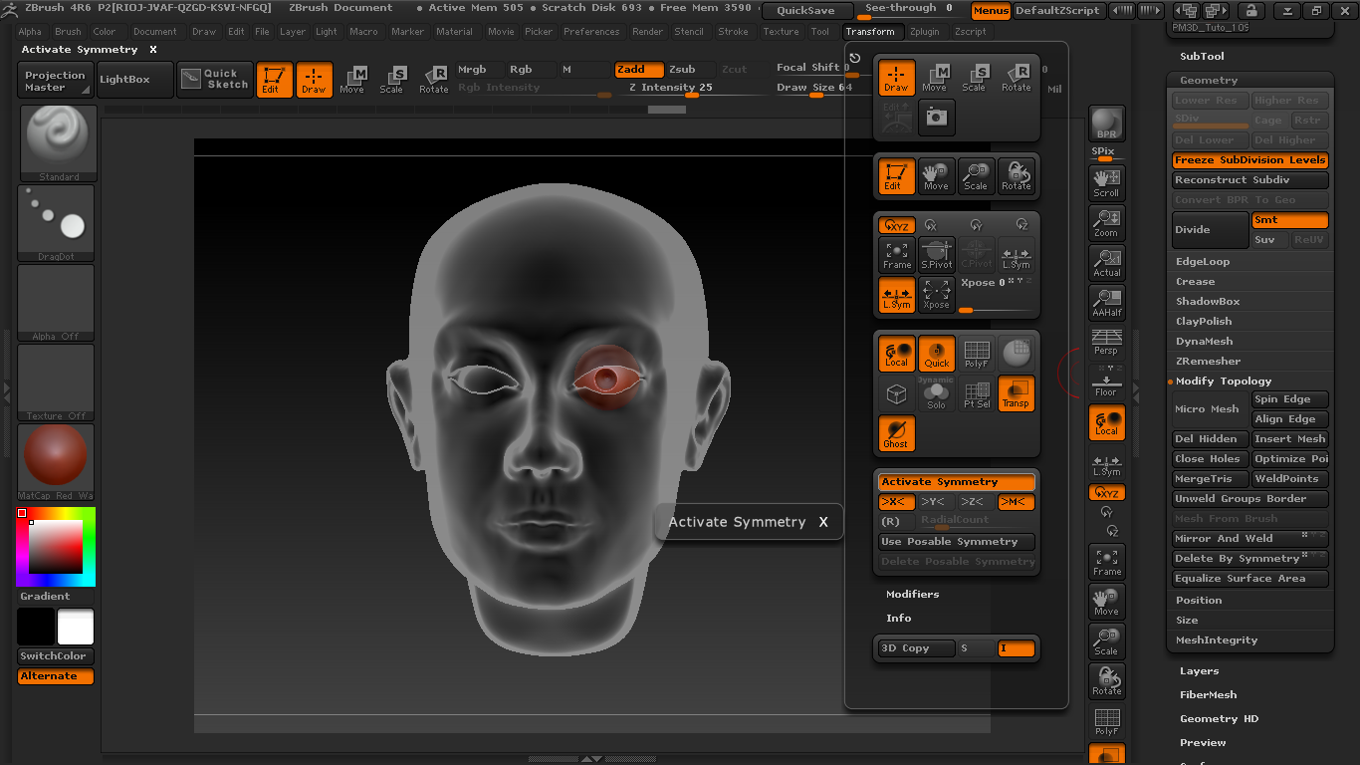Click the Pt Sel icon
Viewport: 1360px width, 765px height.
tap(977, 393)
